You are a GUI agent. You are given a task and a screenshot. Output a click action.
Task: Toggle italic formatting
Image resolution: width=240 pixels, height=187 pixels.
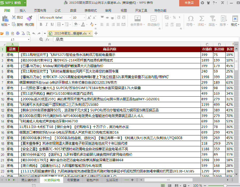(x=46, y=24)
